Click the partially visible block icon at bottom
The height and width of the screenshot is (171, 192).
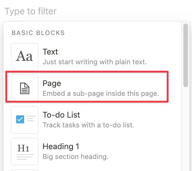[25, 170]
